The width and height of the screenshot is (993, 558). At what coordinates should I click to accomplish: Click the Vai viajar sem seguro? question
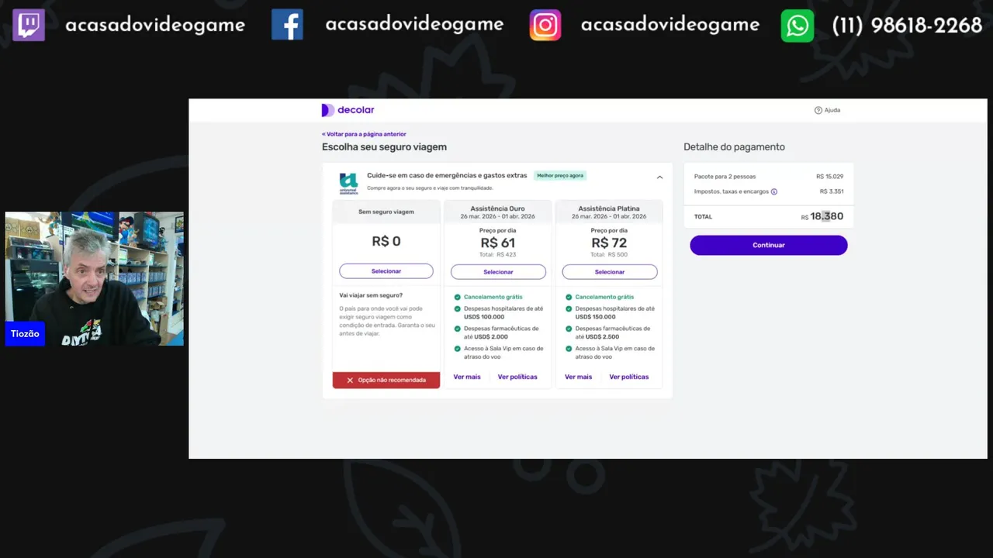coord(371,295)
